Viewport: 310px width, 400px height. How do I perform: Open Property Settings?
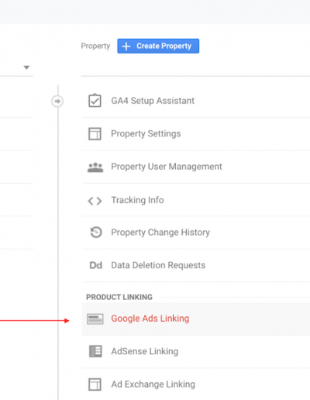tap(196, 134)
